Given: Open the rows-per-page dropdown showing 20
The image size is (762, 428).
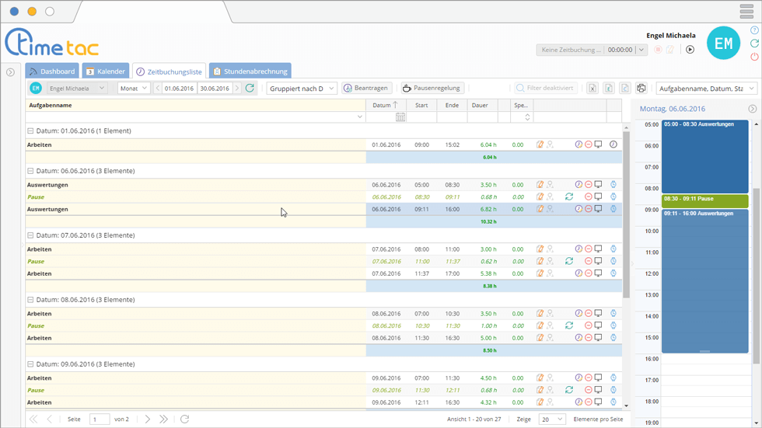Looking at the screenshot, I should [551, 419].
